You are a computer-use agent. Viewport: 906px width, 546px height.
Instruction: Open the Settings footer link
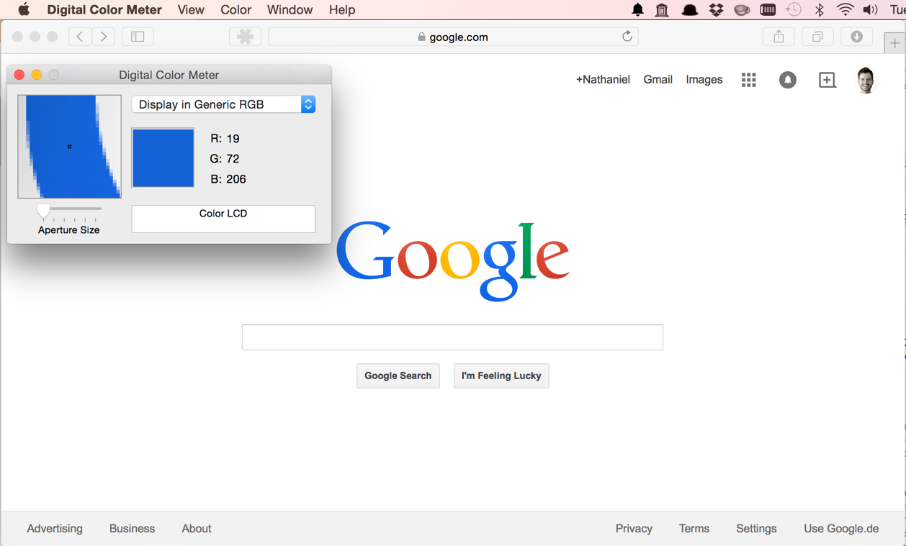756,529
